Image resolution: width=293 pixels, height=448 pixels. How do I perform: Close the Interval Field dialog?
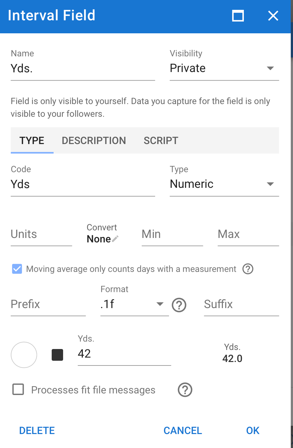tap(273, 16)
